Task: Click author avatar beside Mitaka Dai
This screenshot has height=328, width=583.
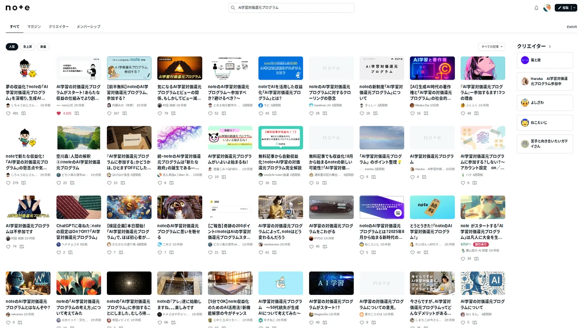Action: (x=412, y=105)
